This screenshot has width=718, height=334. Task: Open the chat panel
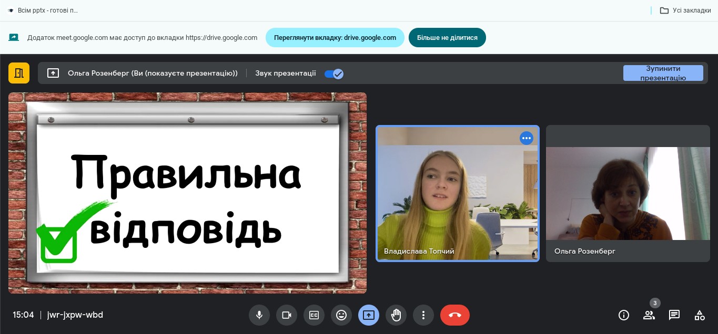click(674, 315)
